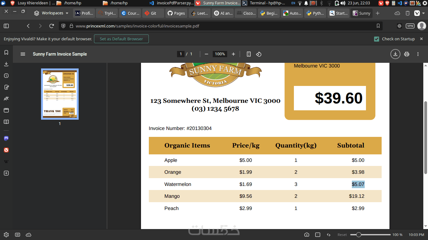Image resolution: width=428 pixels, height=240 pixels.
Task: Toggle the VPN button
Action: (410, 26)
